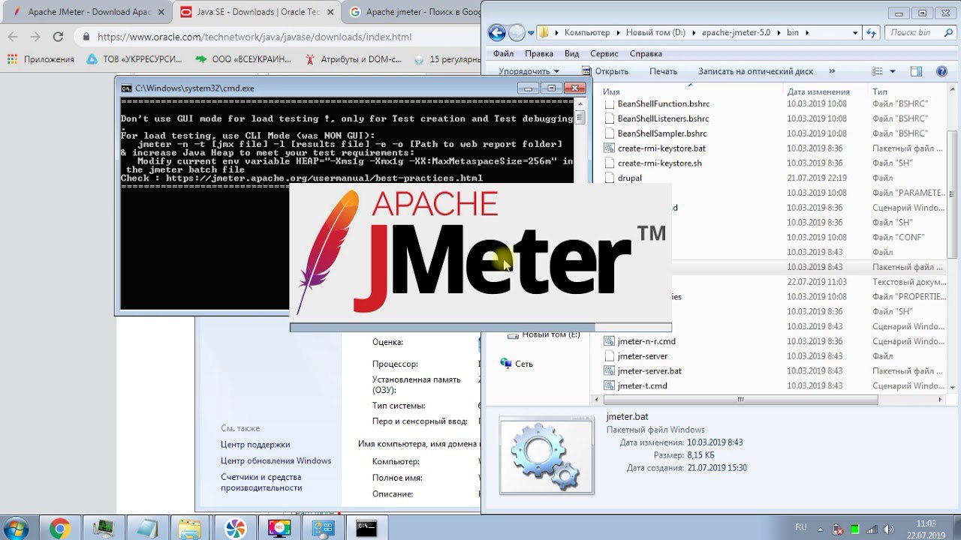Image resolution: width=961 pixels, height=540 pixels.
Task: Open Explorer help via question mark icon
Action: 941,71
